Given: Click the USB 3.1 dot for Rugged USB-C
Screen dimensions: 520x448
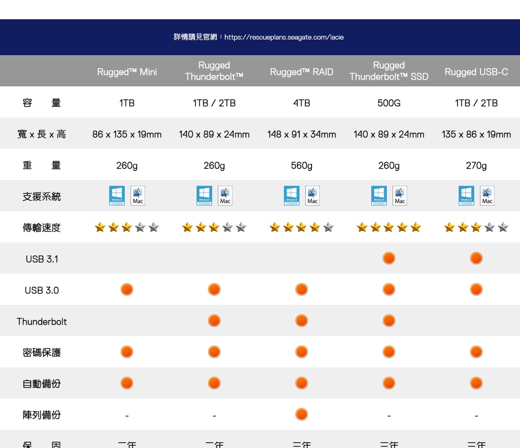Looking at the screenshot, I should 476,258.
